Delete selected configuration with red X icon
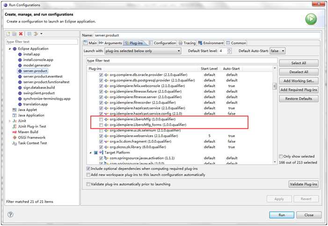This screenshot has height=226, width=328. click(21, 34)
